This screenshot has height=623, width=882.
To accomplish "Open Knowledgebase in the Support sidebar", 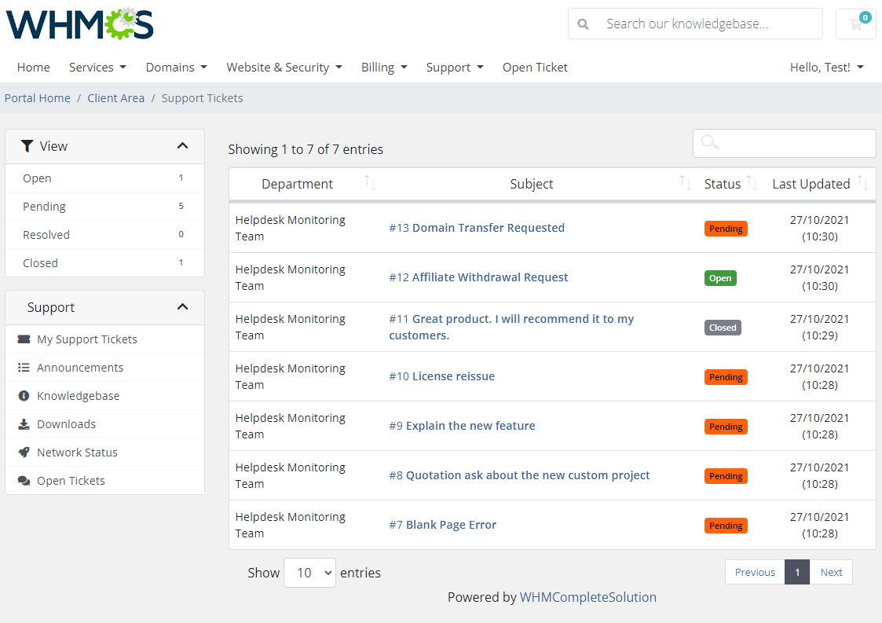I will click(x=104, y=396).
